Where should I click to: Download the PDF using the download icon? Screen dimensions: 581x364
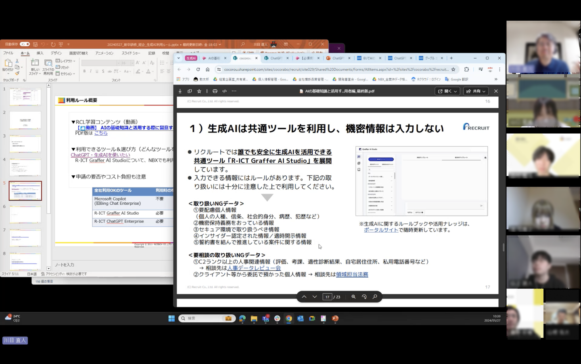pyautogui.click(x=180, y=91)
